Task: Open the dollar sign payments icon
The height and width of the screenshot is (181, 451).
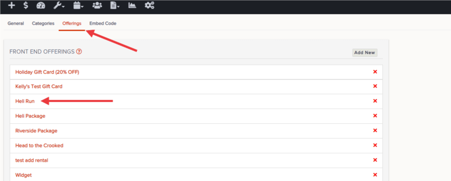Action: 26,5
